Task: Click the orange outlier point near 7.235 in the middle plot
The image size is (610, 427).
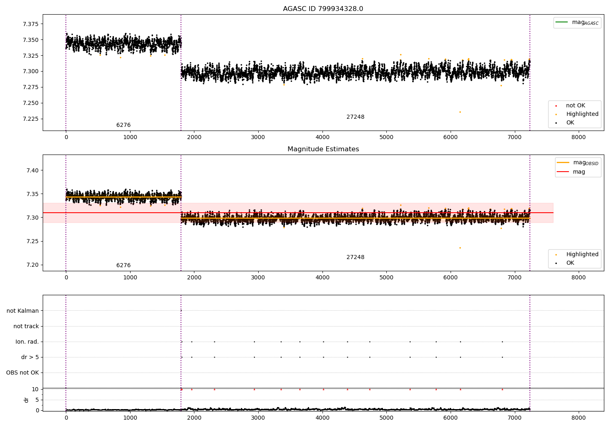Action: 460,248
